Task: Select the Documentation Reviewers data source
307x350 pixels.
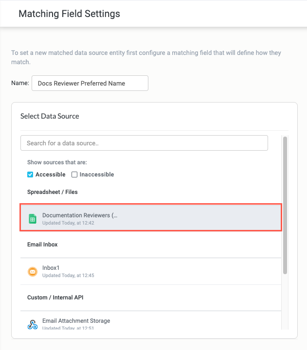Action: point(80,215)
